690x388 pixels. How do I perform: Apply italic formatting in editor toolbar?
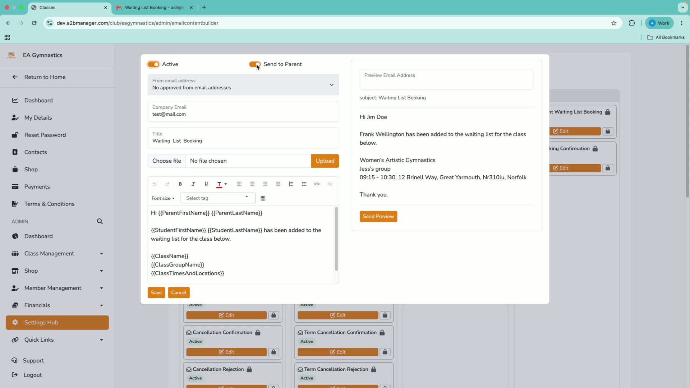coord(193,184)
